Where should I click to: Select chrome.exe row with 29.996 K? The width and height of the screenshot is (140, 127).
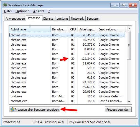click(67, 92)
